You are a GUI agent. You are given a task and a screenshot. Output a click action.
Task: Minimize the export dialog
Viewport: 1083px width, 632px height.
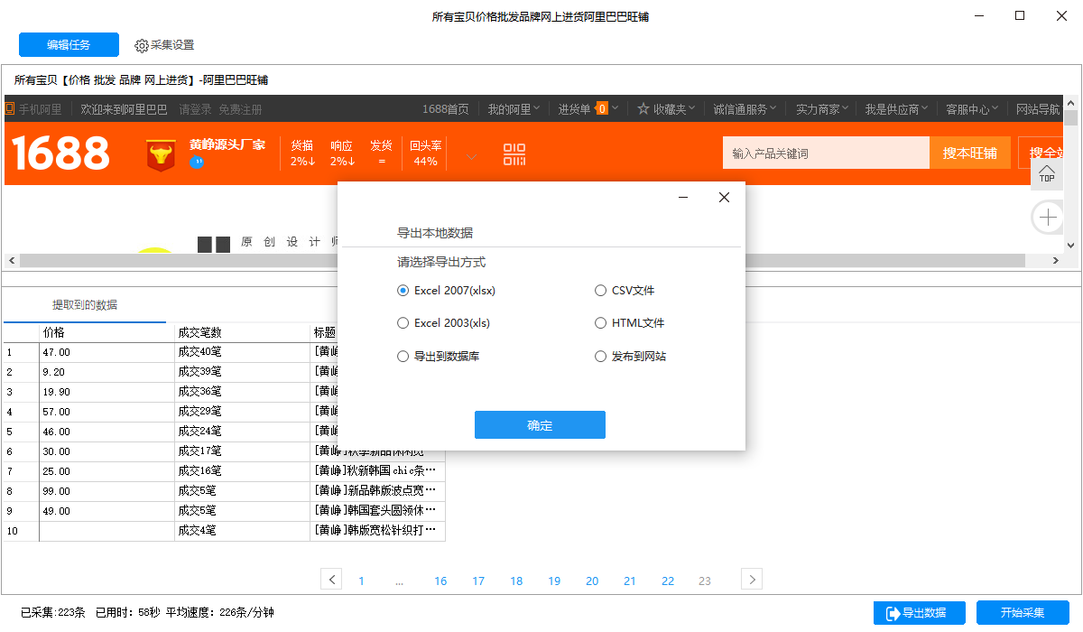click(683, 198)
